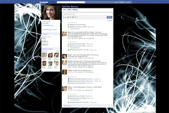Click the 'Friends' section header in sidebar
This screenshot has height=113, width=169.
[45, 34]
